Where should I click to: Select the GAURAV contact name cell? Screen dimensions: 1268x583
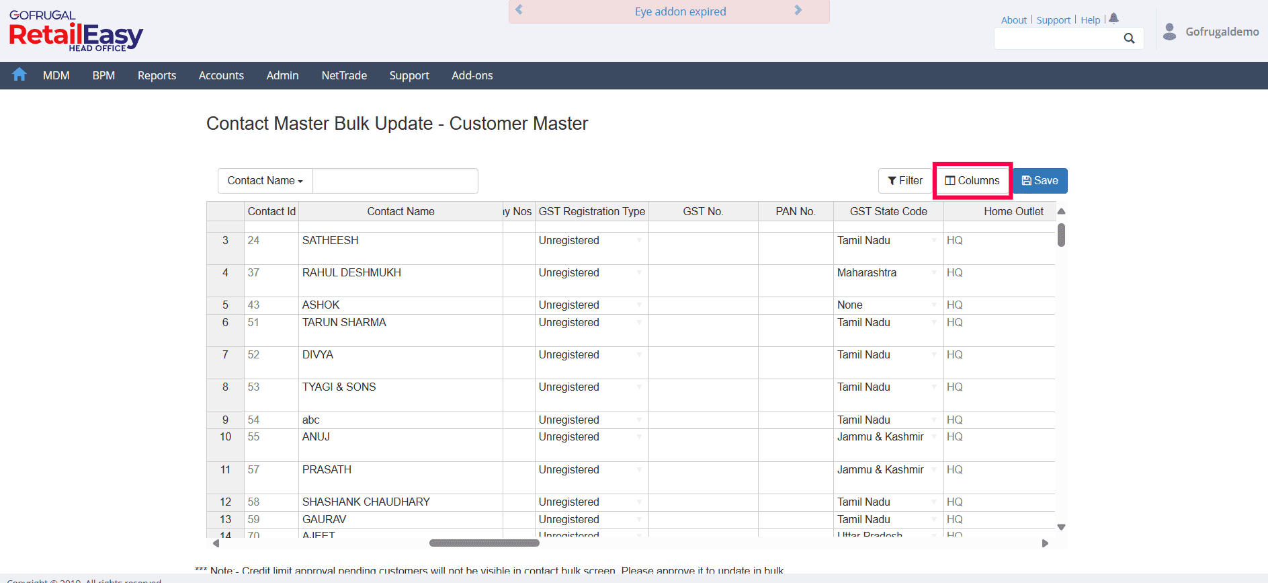(400, 520)
